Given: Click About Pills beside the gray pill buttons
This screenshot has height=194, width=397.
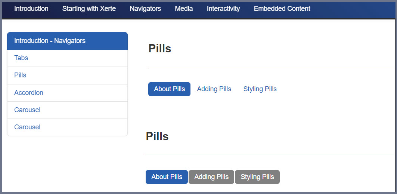Looking at the screenshot, I should [167, 177].
